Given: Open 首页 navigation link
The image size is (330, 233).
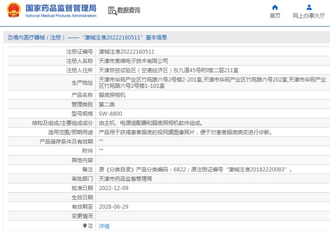Looking at the screenshot, I should [x=275, y=16].
